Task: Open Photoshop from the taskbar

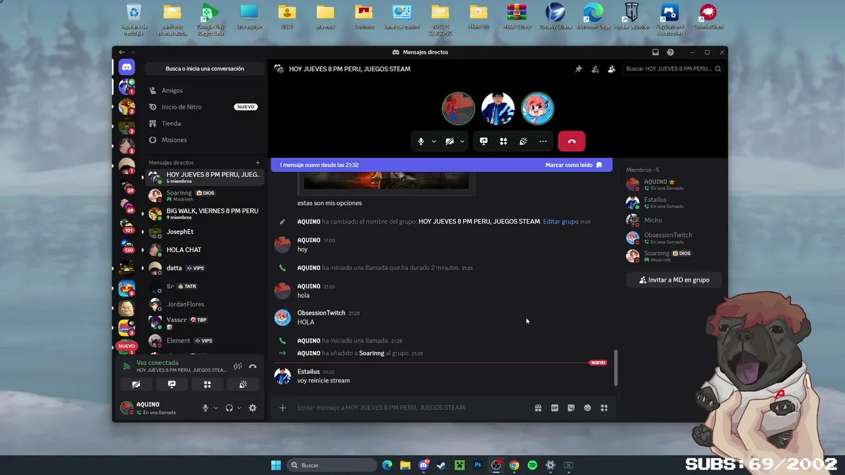Action: click(477, 465)
